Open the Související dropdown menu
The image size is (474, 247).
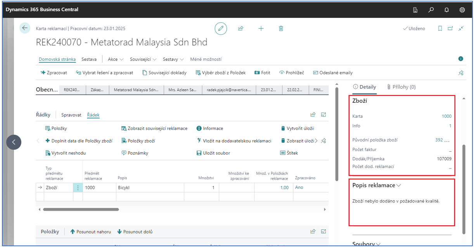pyautogui.click(x=143, y=59)
